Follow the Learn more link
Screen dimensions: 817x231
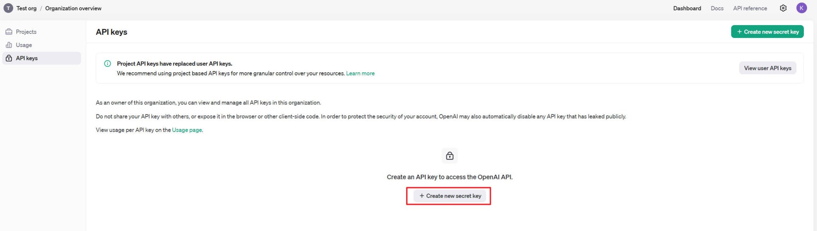click(360, 73)
